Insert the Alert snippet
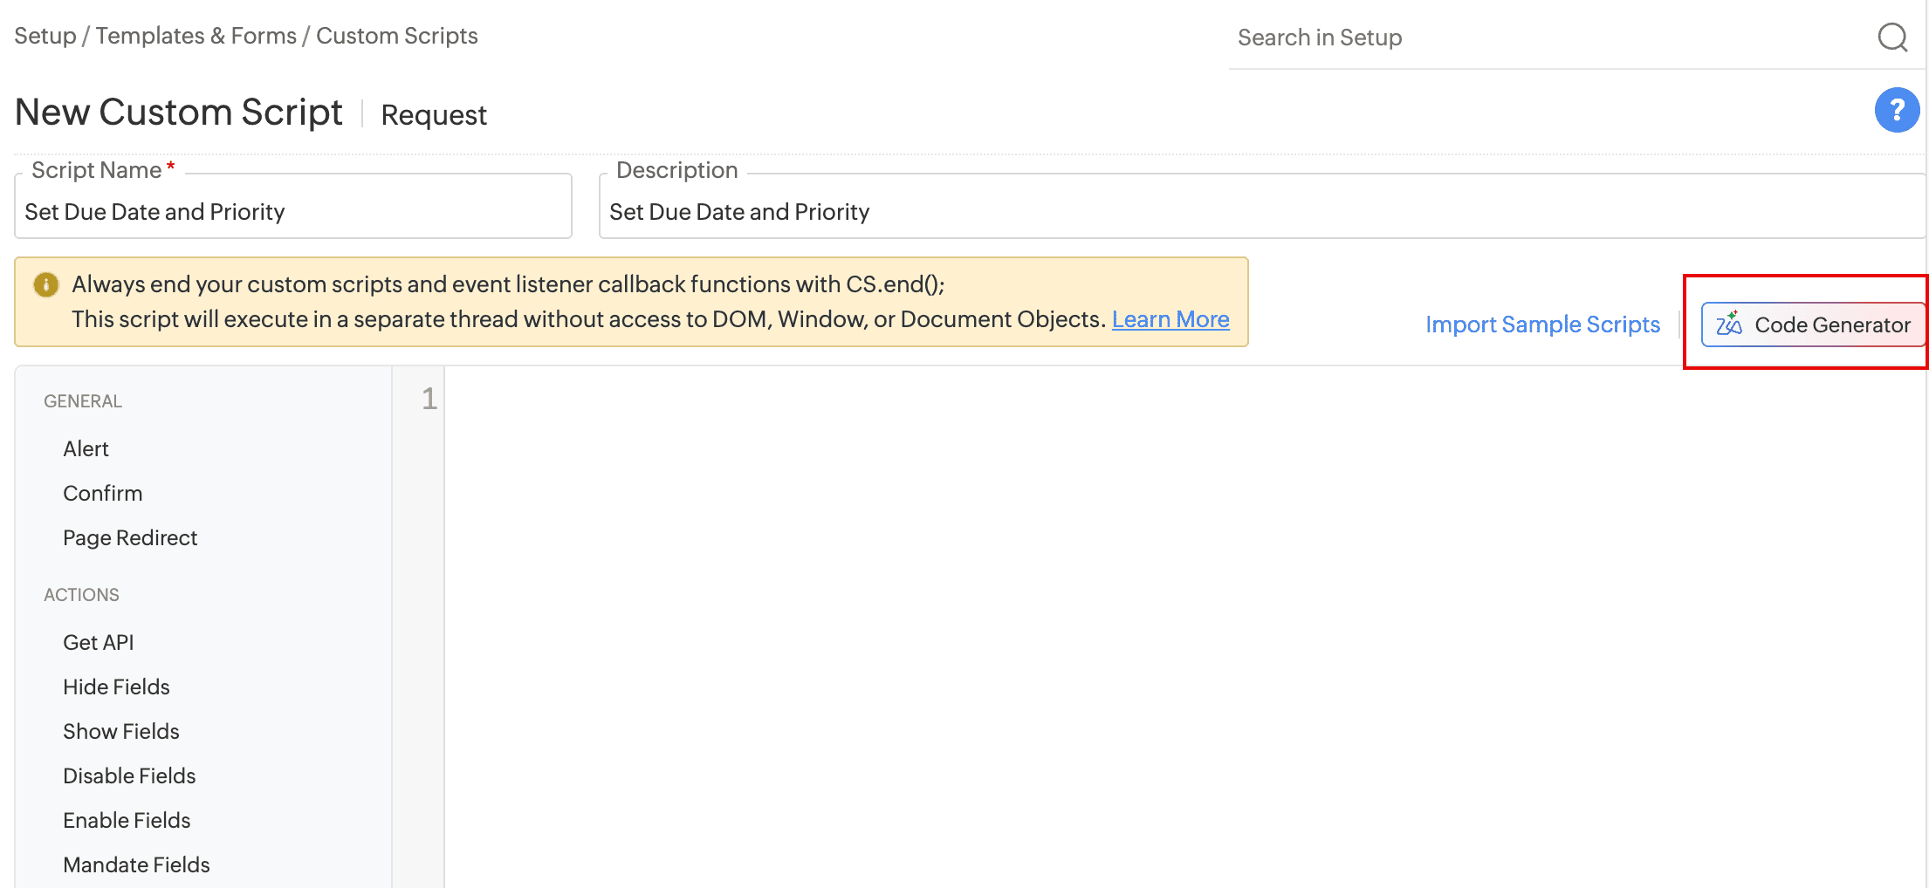Viewport: 1929px width, 888px height. click(x=86, y=448)
